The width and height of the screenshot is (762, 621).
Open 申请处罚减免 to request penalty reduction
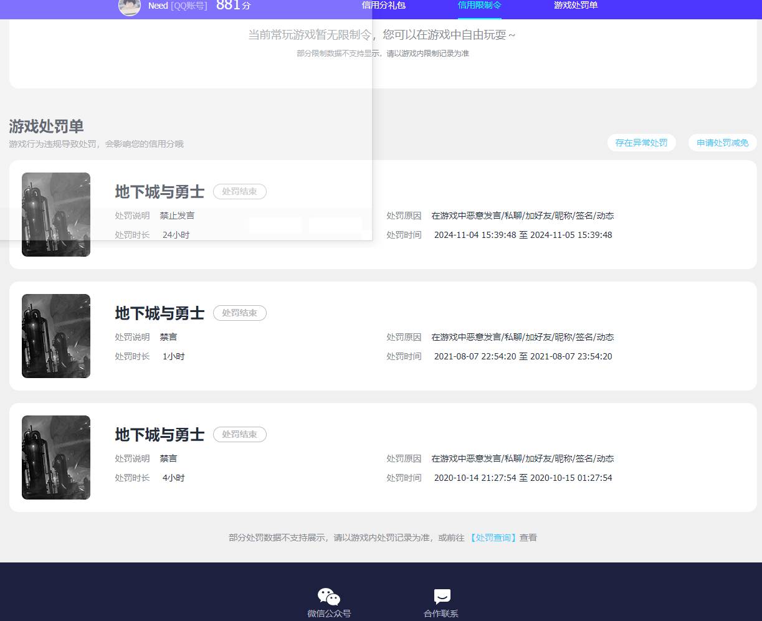722,143
